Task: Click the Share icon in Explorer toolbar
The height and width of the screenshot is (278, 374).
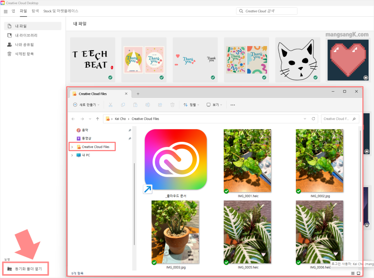Action: click(160, 105)
